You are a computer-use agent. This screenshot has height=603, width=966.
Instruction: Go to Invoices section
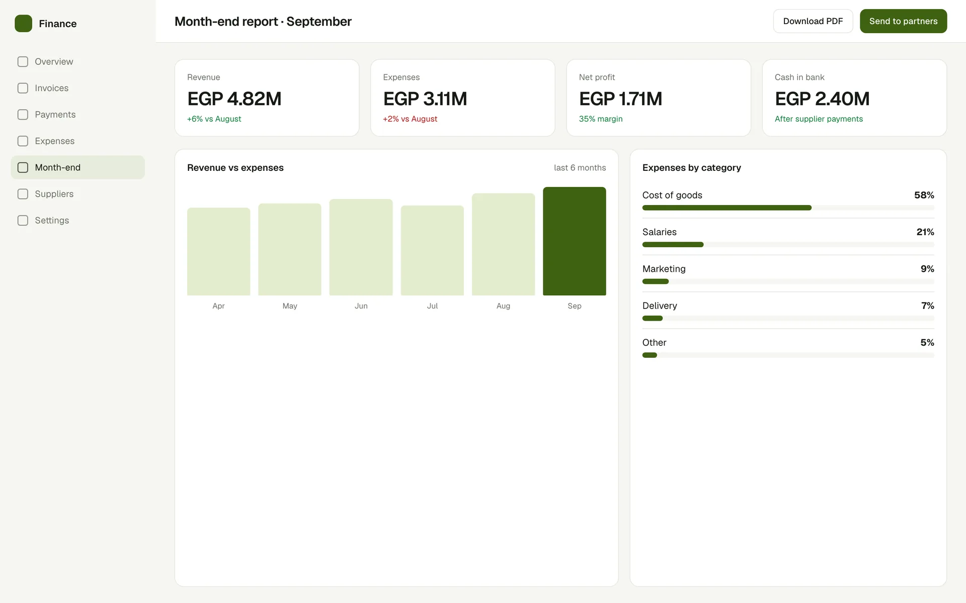pyautogui.click(x=77, y=88)
